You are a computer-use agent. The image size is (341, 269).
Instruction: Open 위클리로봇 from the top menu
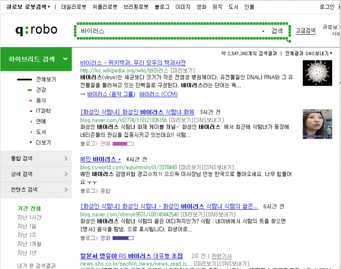point(105,7)
